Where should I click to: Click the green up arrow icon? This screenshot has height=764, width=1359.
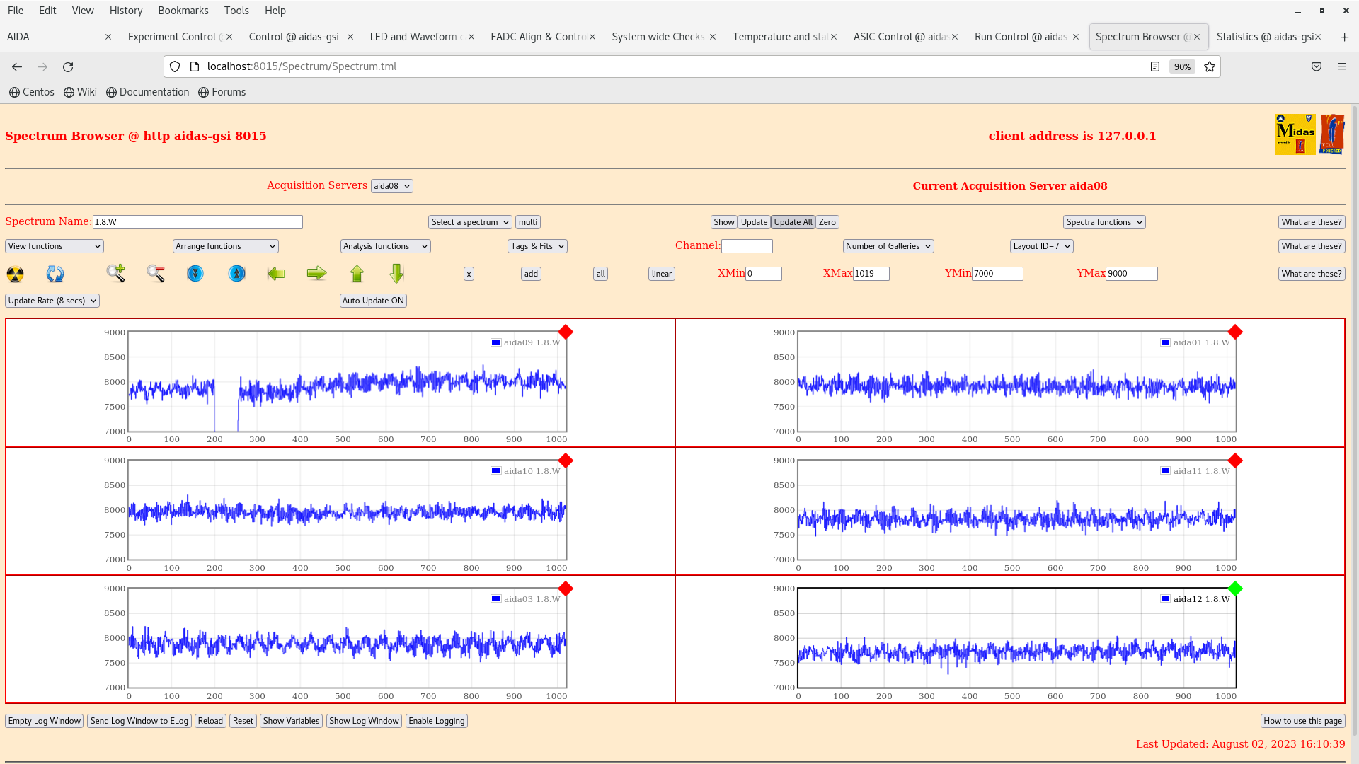point(357,273)
